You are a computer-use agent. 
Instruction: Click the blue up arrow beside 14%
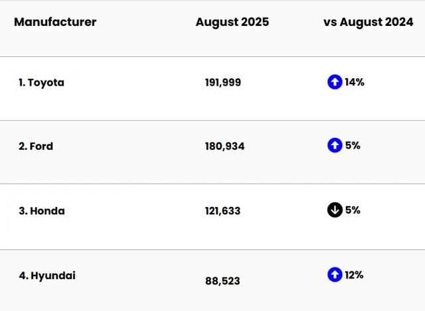(335, 82)
